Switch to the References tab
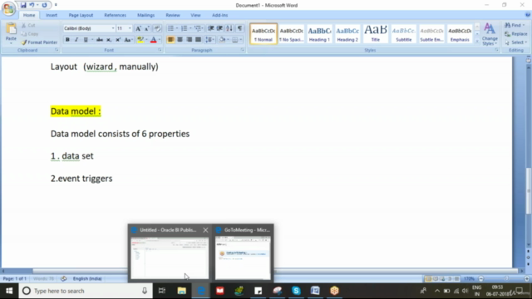This screenshot has height=299, width=532. (115, 15)
